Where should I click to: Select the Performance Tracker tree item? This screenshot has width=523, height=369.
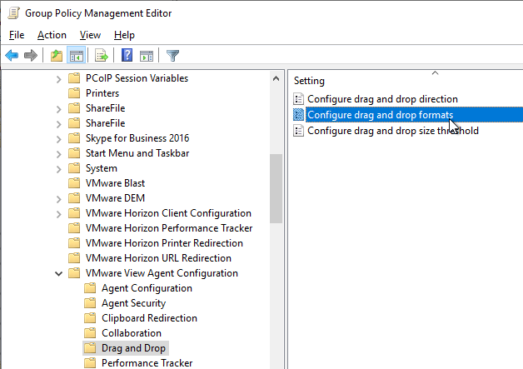coord(147,363)
